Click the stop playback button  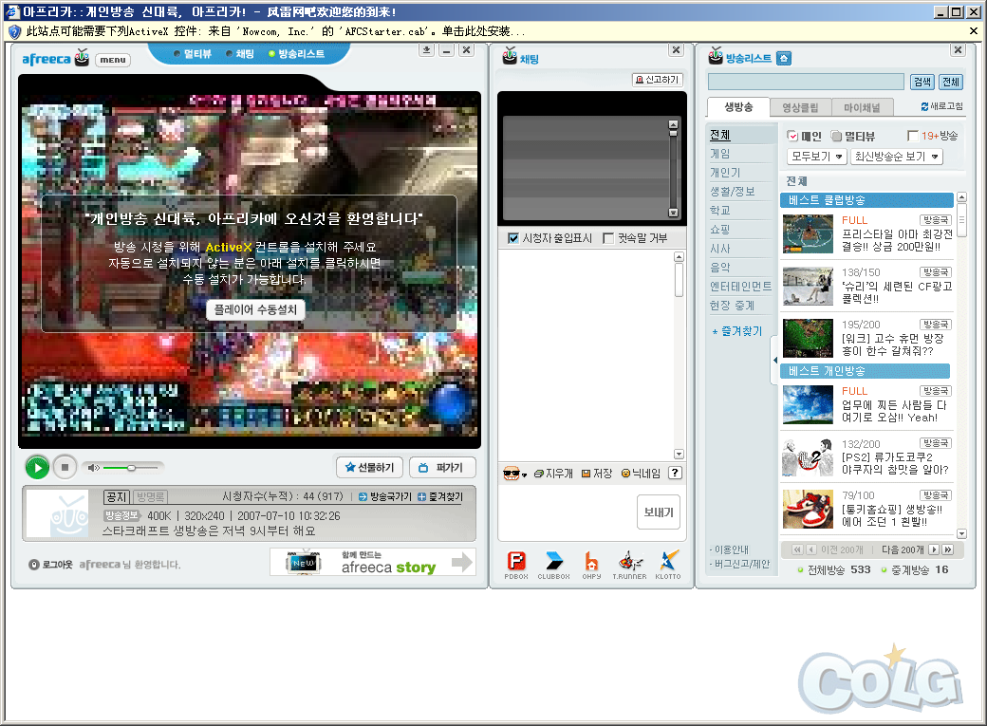click(65, 467)
